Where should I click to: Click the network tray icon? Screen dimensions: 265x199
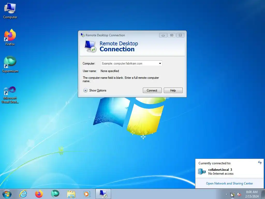[x=232, y=194]
